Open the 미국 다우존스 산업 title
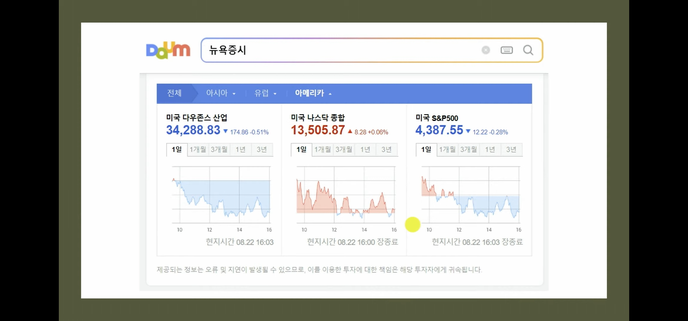This screenshot has height=321, width=688. click(197, 118)
